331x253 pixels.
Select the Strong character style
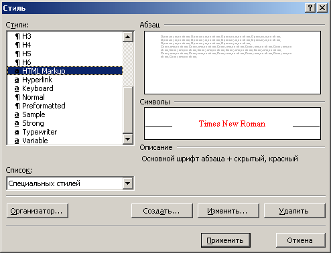pyautogui.click(x=65, y=123)
